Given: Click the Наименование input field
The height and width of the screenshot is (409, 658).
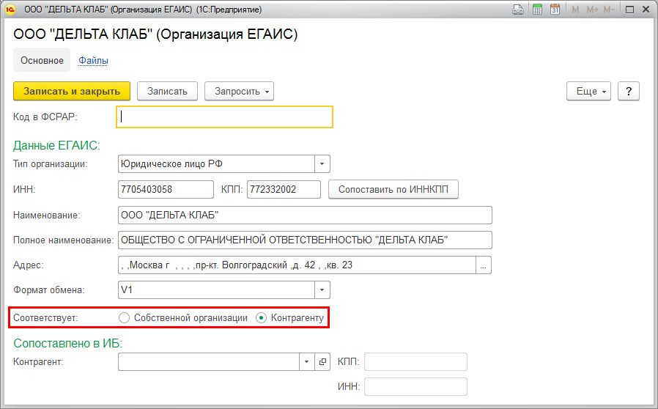Looking at the screenshot, I should point(305,215).
